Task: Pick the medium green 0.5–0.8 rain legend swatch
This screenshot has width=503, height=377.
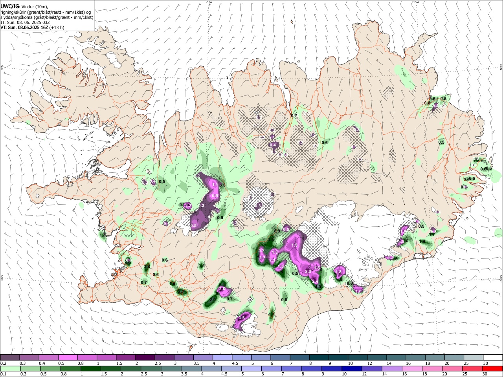Action: coord(51,368)
